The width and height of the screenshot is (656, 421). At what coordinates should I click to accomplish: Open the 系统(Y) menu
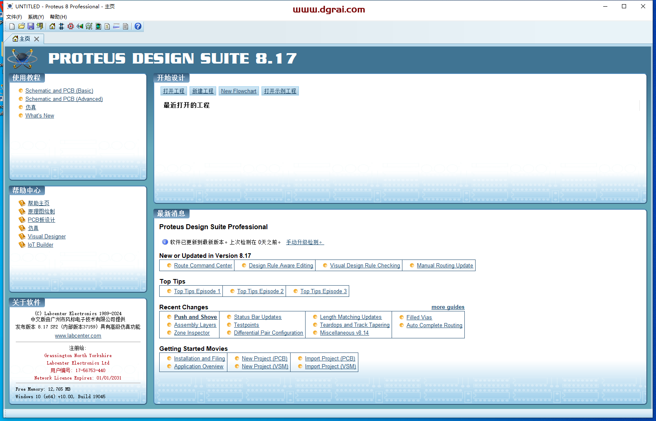[36, 17]
